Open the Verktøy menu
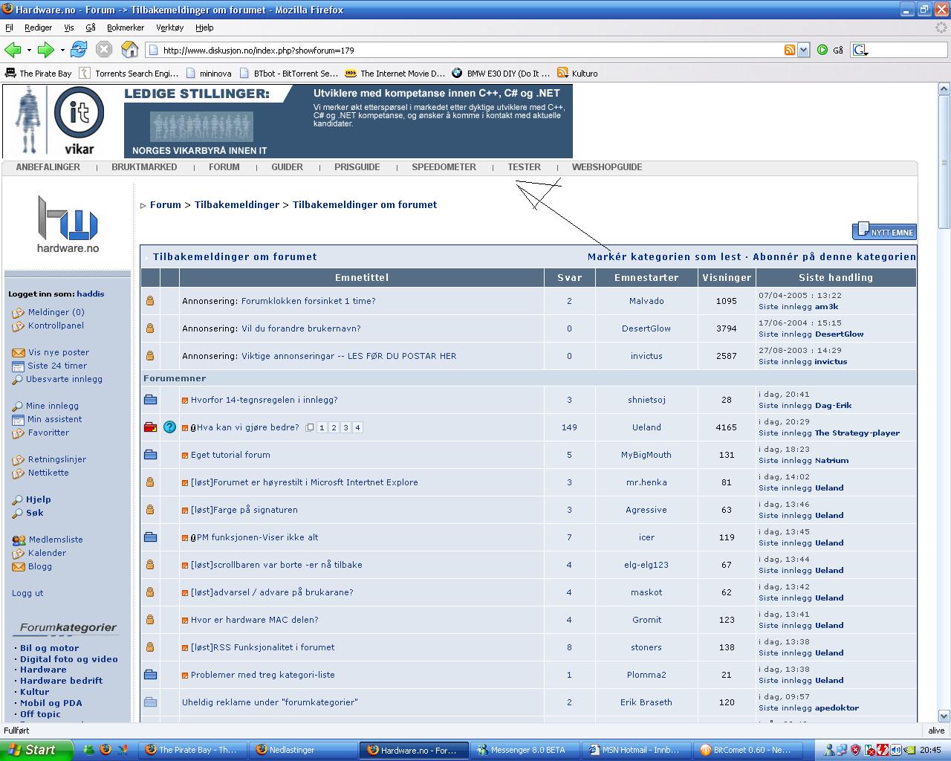This screenshot has width=951, height=761. [x=169, y=27]
